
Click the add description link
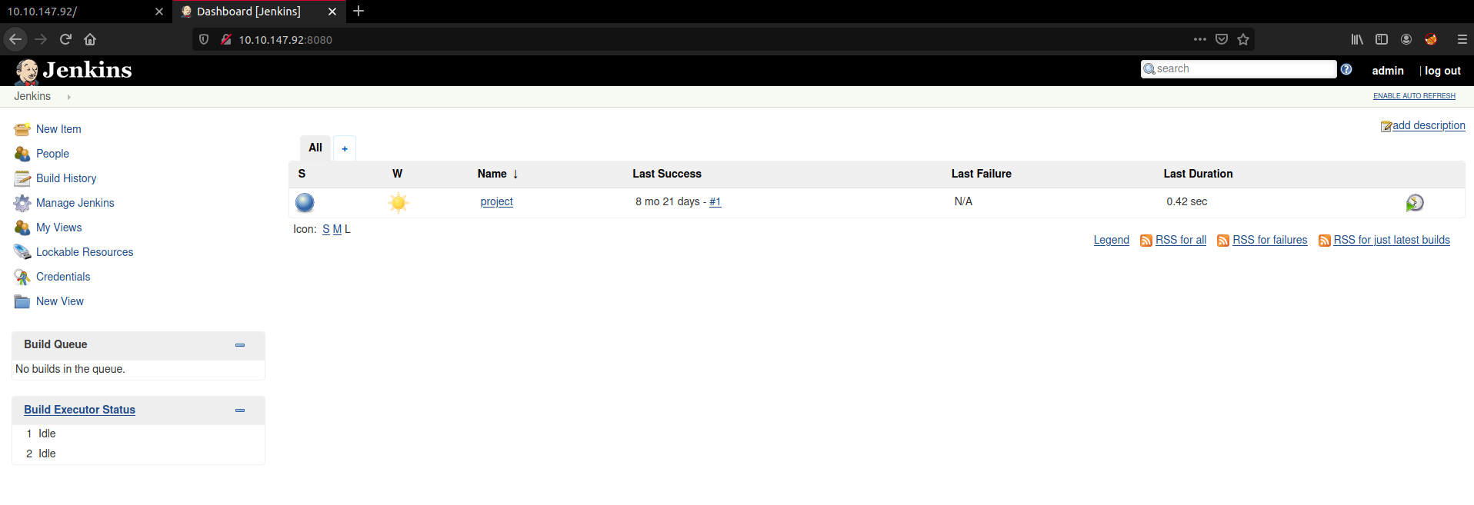(x=1429, y=125)
